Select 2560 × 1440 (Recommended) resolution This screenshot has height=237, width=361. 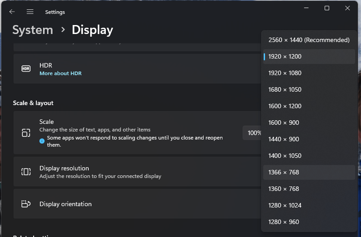tap(309, 40)
